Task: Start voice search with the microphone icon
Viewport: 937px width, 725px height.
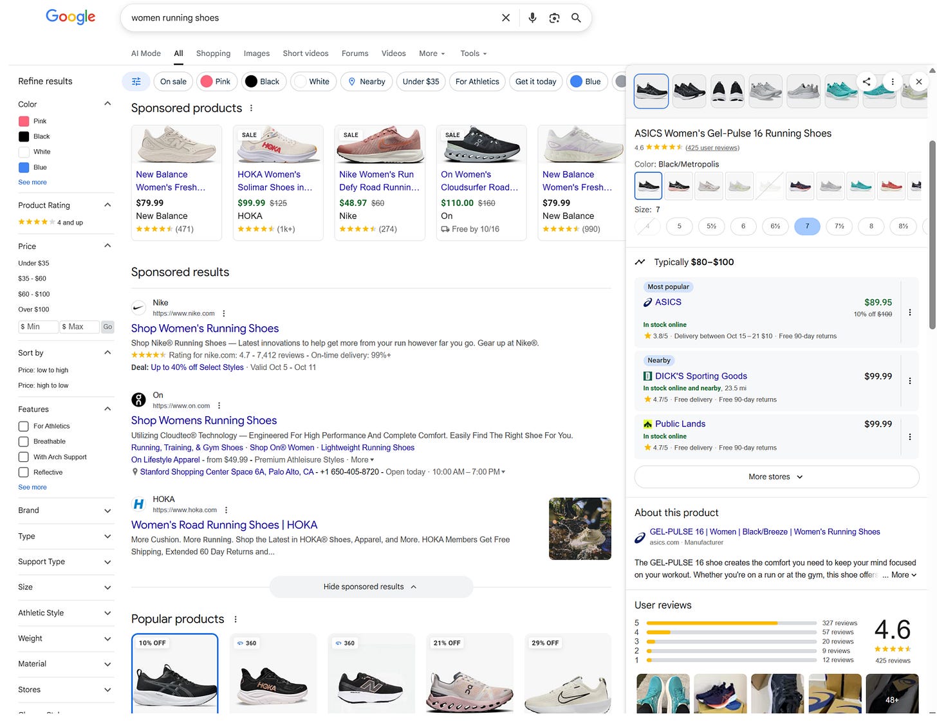Action: pos(532,18)
